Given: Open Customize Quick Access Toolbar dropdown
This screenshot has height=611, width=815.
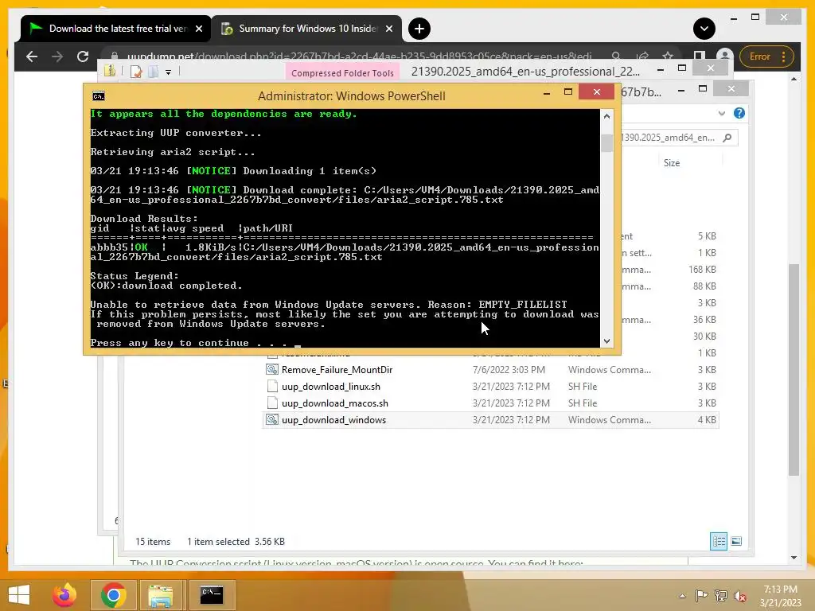Looking at the screenshot, I should (168, 72).
